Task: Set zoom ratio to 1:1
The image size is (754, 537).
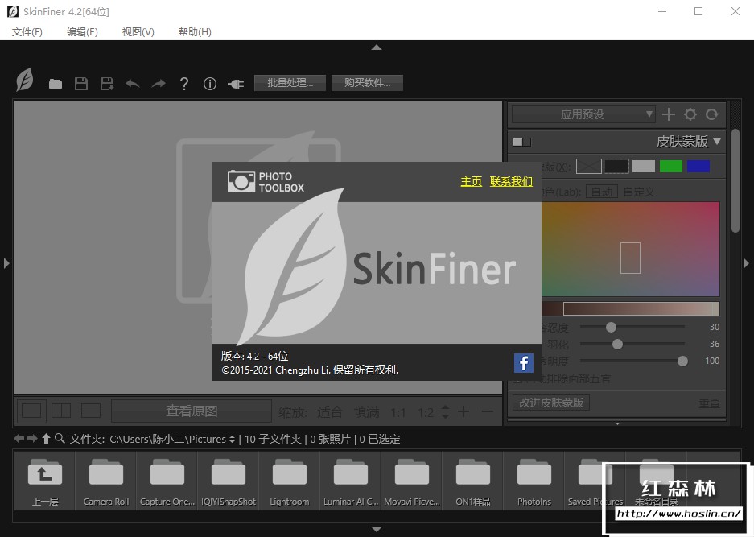Action: pos(398,413)
